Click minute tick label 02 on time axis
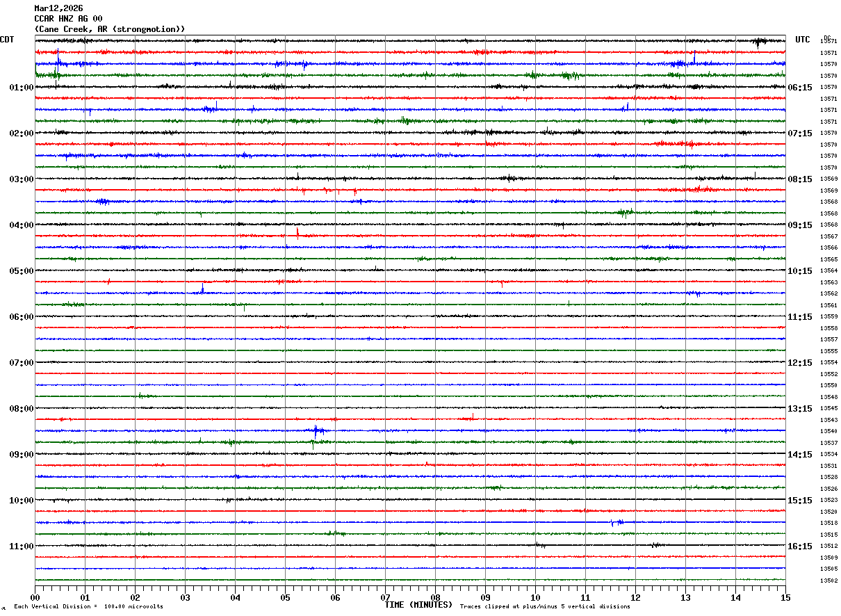Viewport: 841px width, 616px height. (x=135, y=598)
